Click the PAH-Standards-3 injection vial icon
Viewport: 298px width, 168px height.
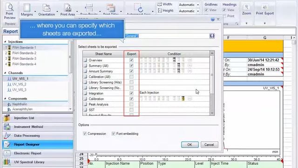pos(9,58)
